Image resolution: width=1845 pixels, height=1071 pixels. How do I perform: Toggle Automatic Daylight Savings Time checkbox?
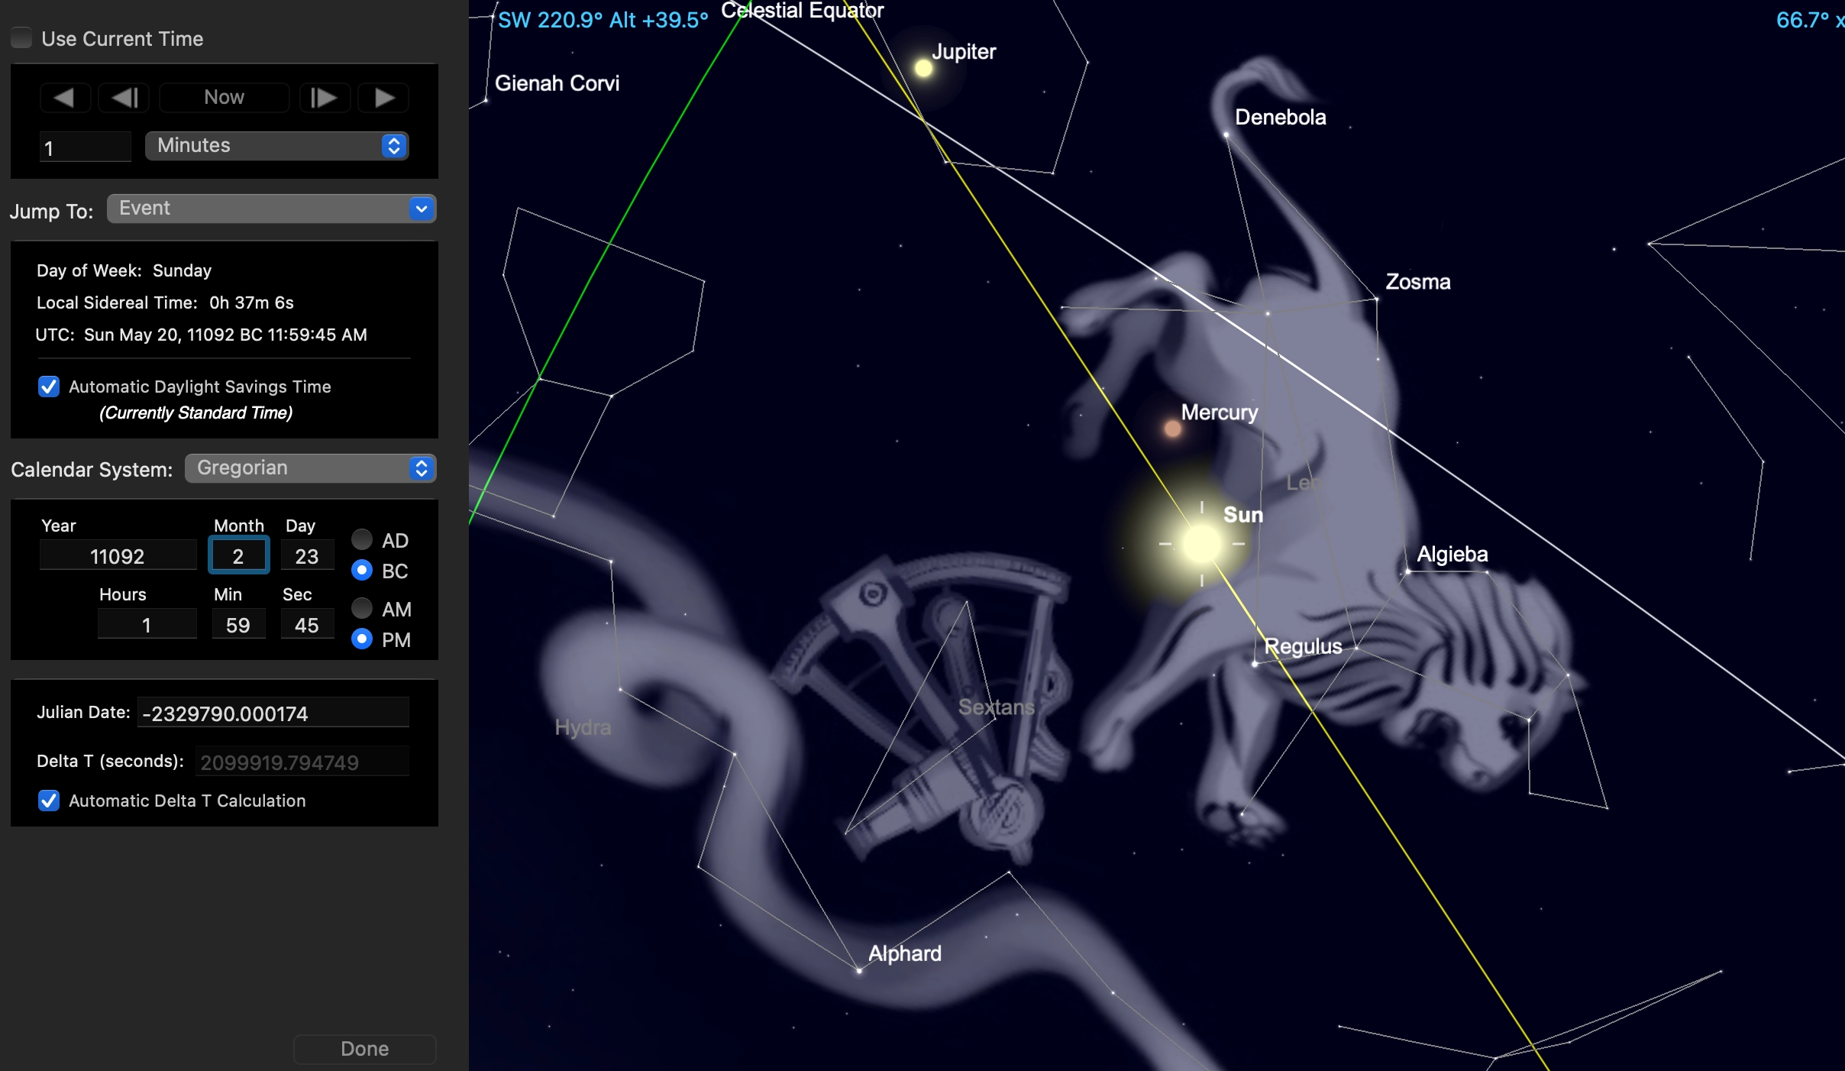[x=49, y=387]
